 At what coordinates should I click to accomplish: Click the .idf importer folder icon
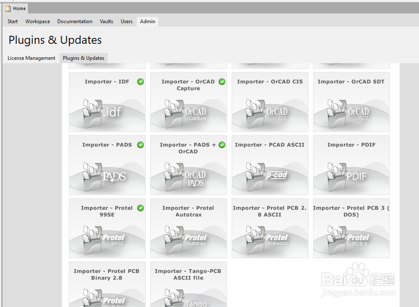tap(102, 113)
